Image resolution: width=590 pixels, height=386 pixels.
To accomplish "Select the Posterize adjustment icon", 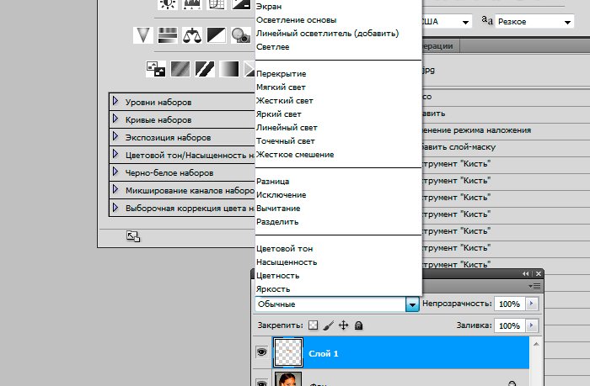I will 180,69.
